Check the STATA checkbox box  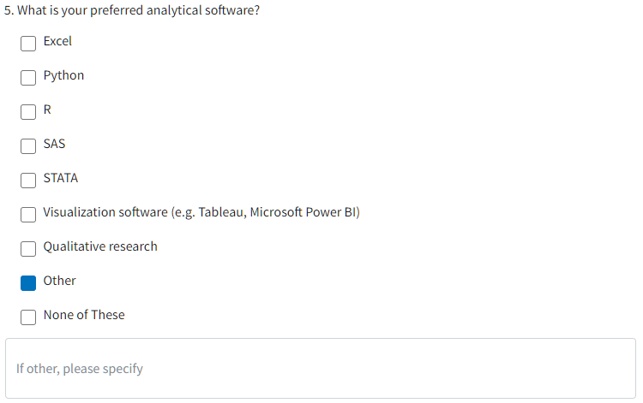28,180
